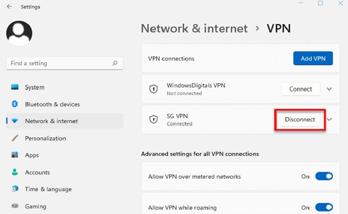
Task: Click the Bluetooth icon in sidebar
Action: [x=14, y=104]
